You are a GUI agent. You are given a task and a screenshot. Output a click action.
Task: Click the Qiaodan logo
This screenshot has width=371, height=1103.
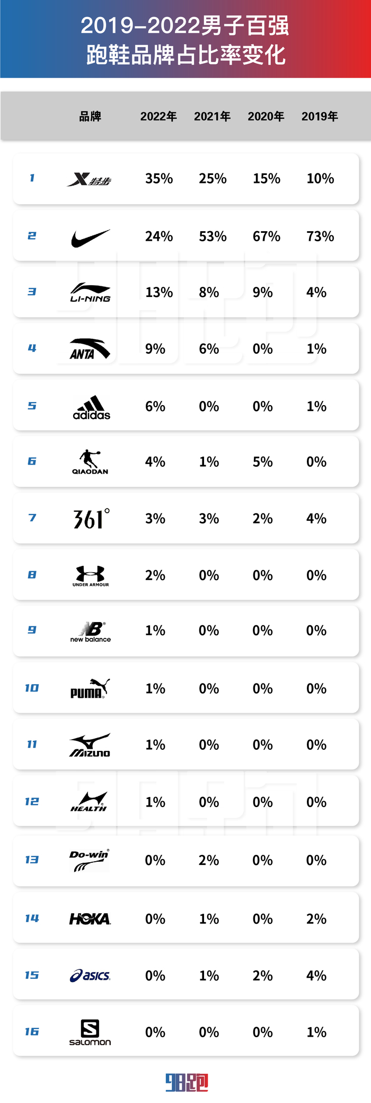pos(90,462)
